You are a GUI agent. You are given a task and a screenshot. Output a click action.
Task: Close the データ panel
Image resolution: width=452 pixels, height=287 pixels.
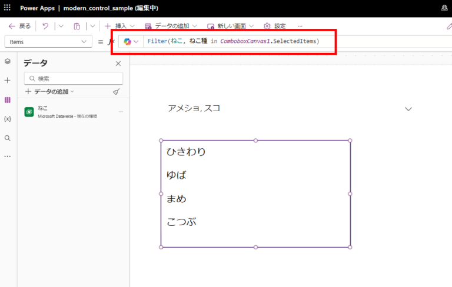coord(118,64)
